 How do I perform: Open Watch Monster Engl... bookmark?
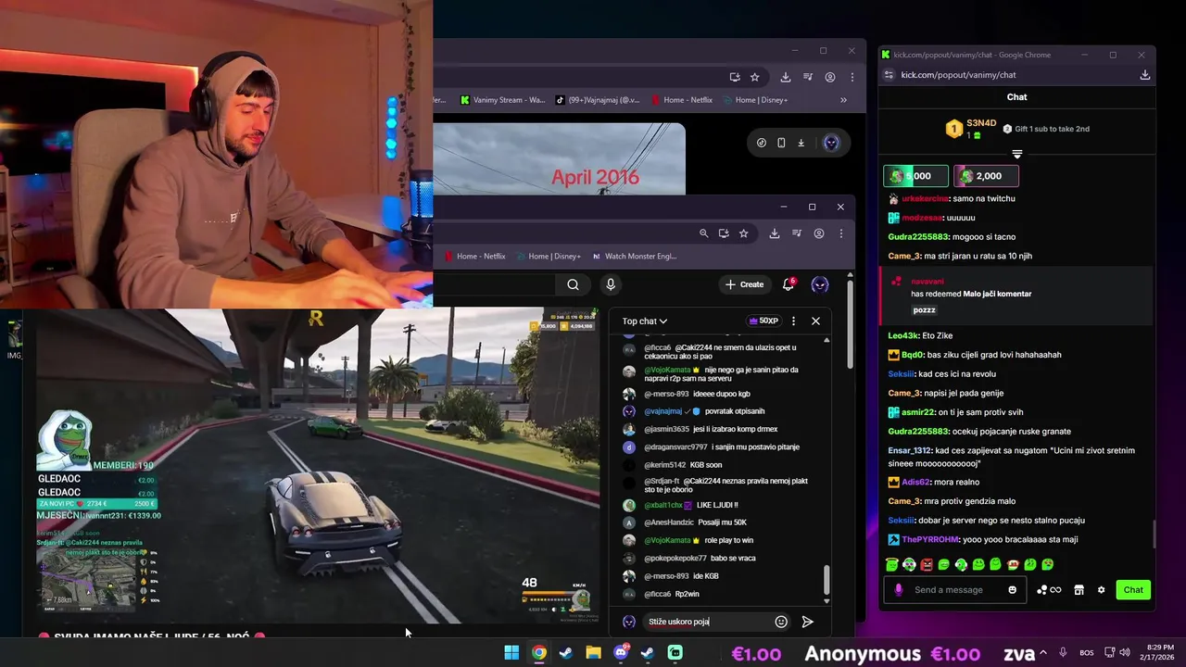pyautogui.click(x=635, y=256)
